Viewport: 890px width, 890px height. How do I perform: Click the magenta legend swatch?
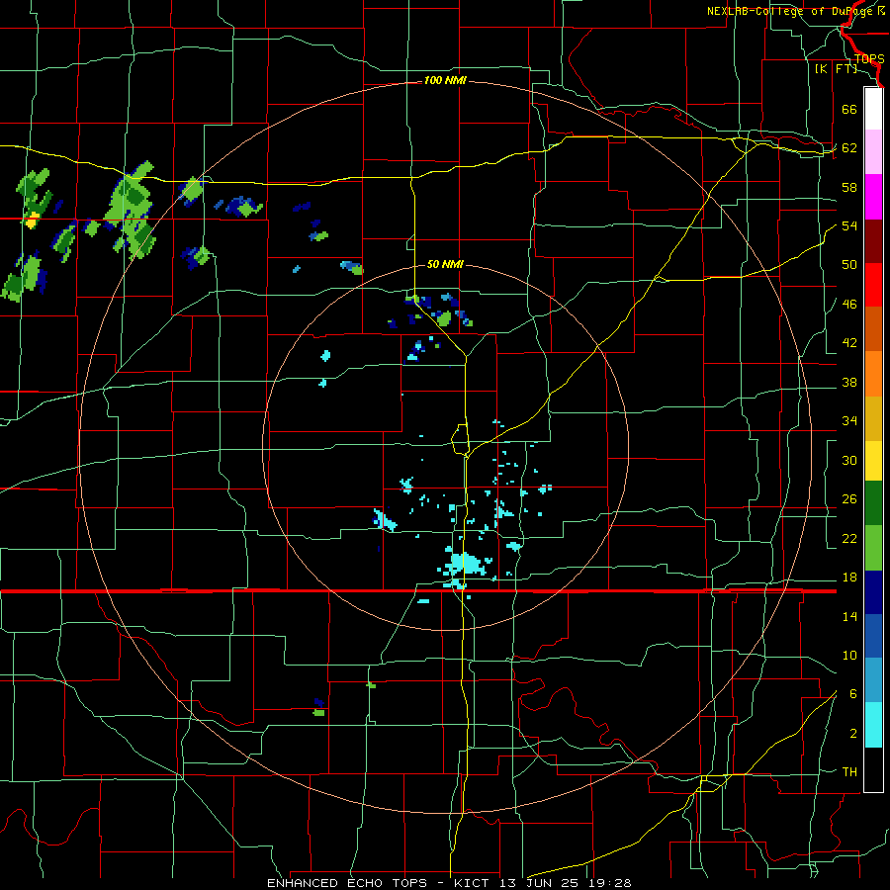coord(873,197)
